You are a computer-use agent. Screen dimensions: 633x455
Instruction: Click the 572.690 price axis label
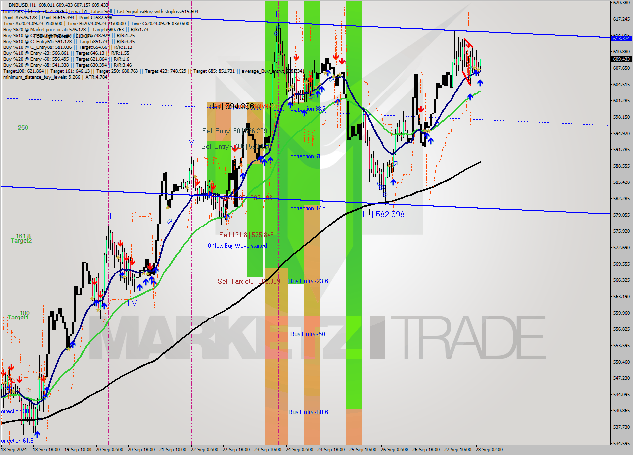(621, 248)
